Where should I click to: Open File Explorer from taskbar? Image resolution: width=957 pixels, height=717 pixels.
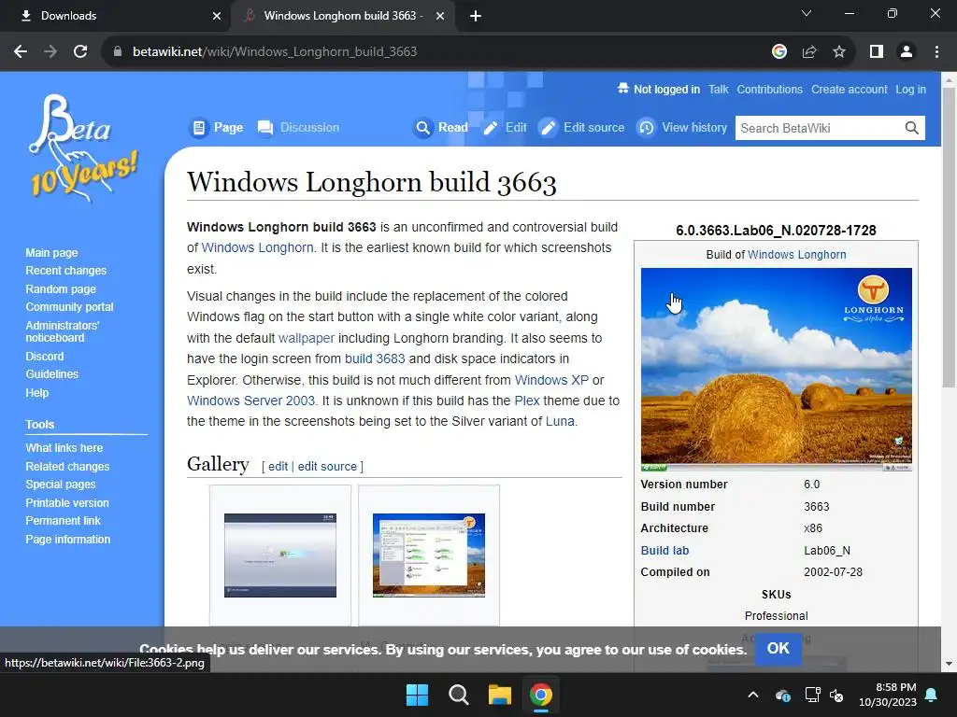[500, 695]
